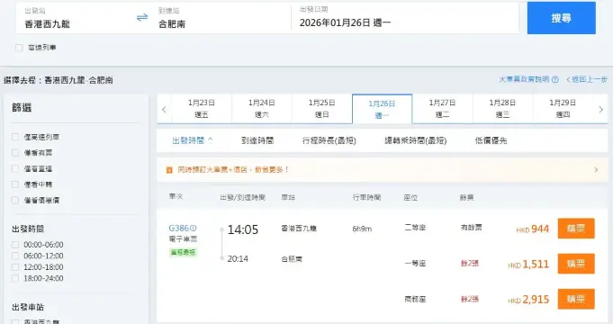Click the green tag under G386
Image resolution: width=613 pixels, height=324 pixels.
pos(183,253)
